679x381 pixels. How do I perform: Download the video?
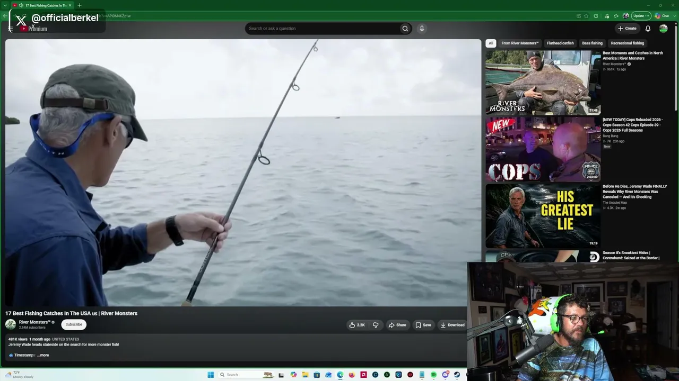pos(452,325)
